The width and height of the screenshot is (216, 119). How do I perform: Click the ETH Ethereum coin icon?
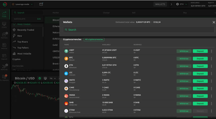coord(66,66)
